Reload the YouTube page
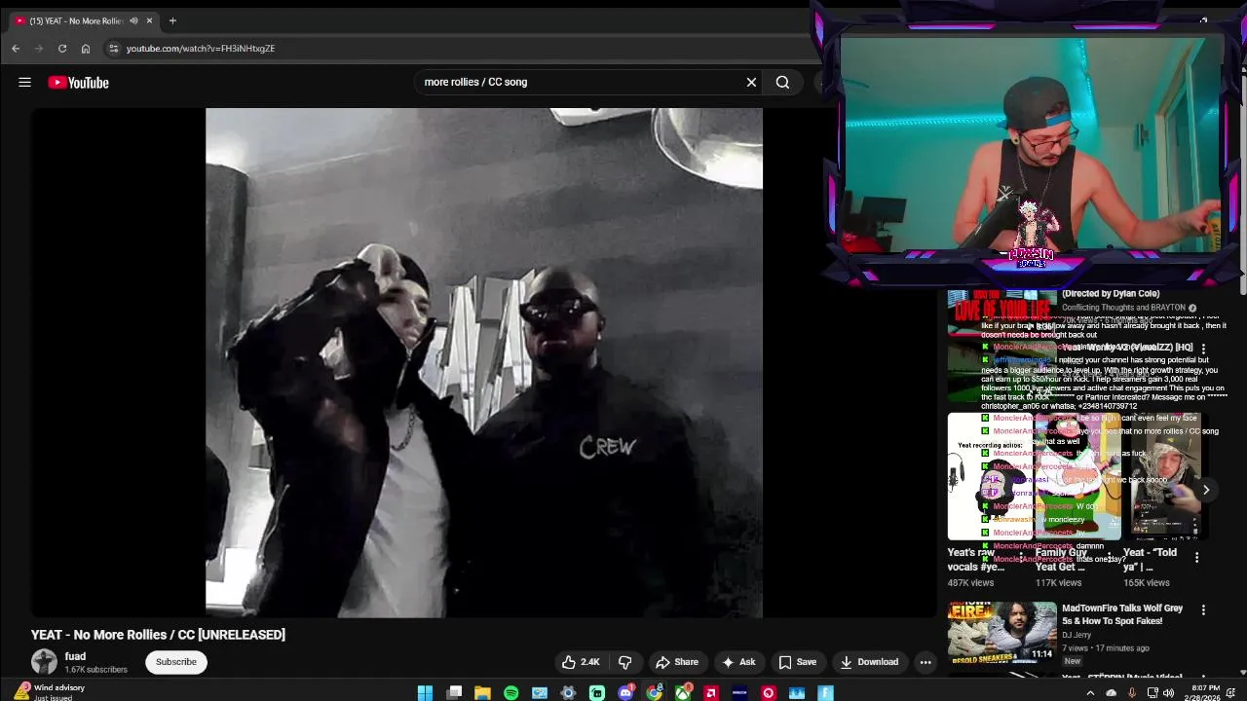The height and width of the screenshot is (701, 1247). click(x=62, y=49)
